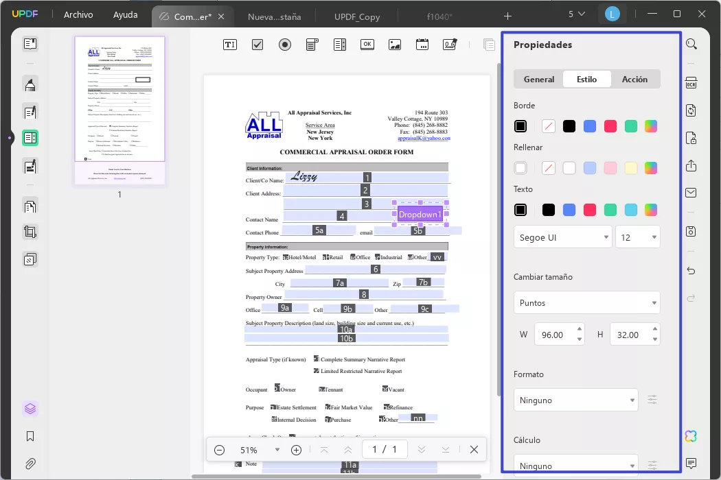Toggle Limited Restricted Narrative Report checkbox
Screen dimensions: 721x480
tap(317, 370)
